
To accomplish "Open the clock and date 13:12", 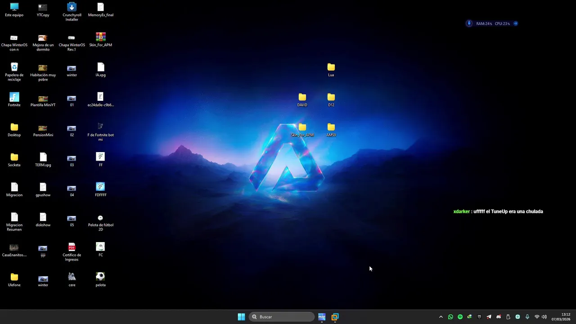I will coord(561,317).
